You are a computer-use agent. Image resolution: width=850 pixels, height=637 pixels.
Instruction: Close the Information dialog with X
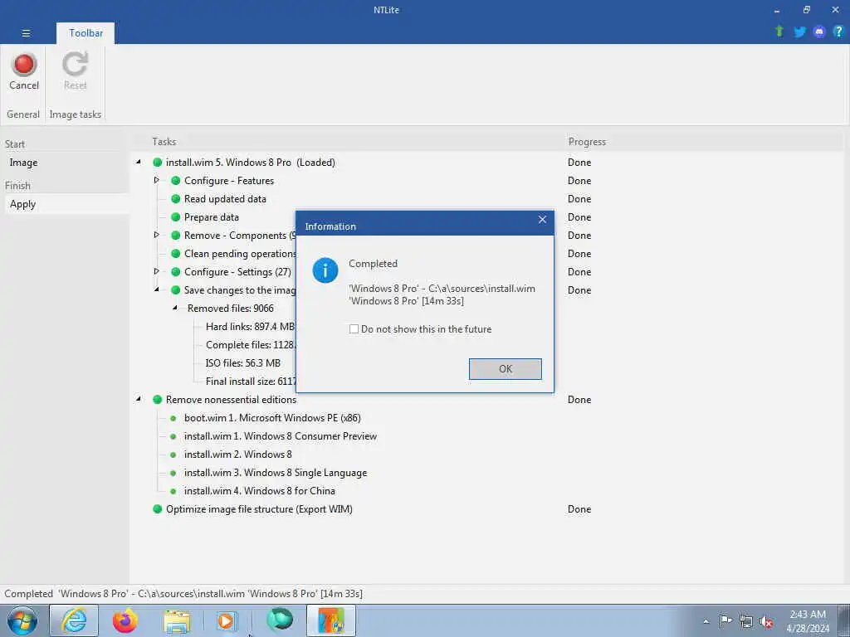tap(542, 219)
